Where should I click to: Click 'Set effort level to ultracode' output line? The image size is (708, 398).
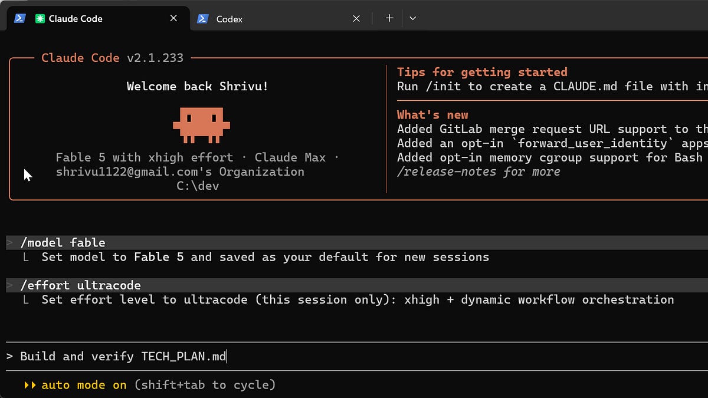[x=358, y=300]
